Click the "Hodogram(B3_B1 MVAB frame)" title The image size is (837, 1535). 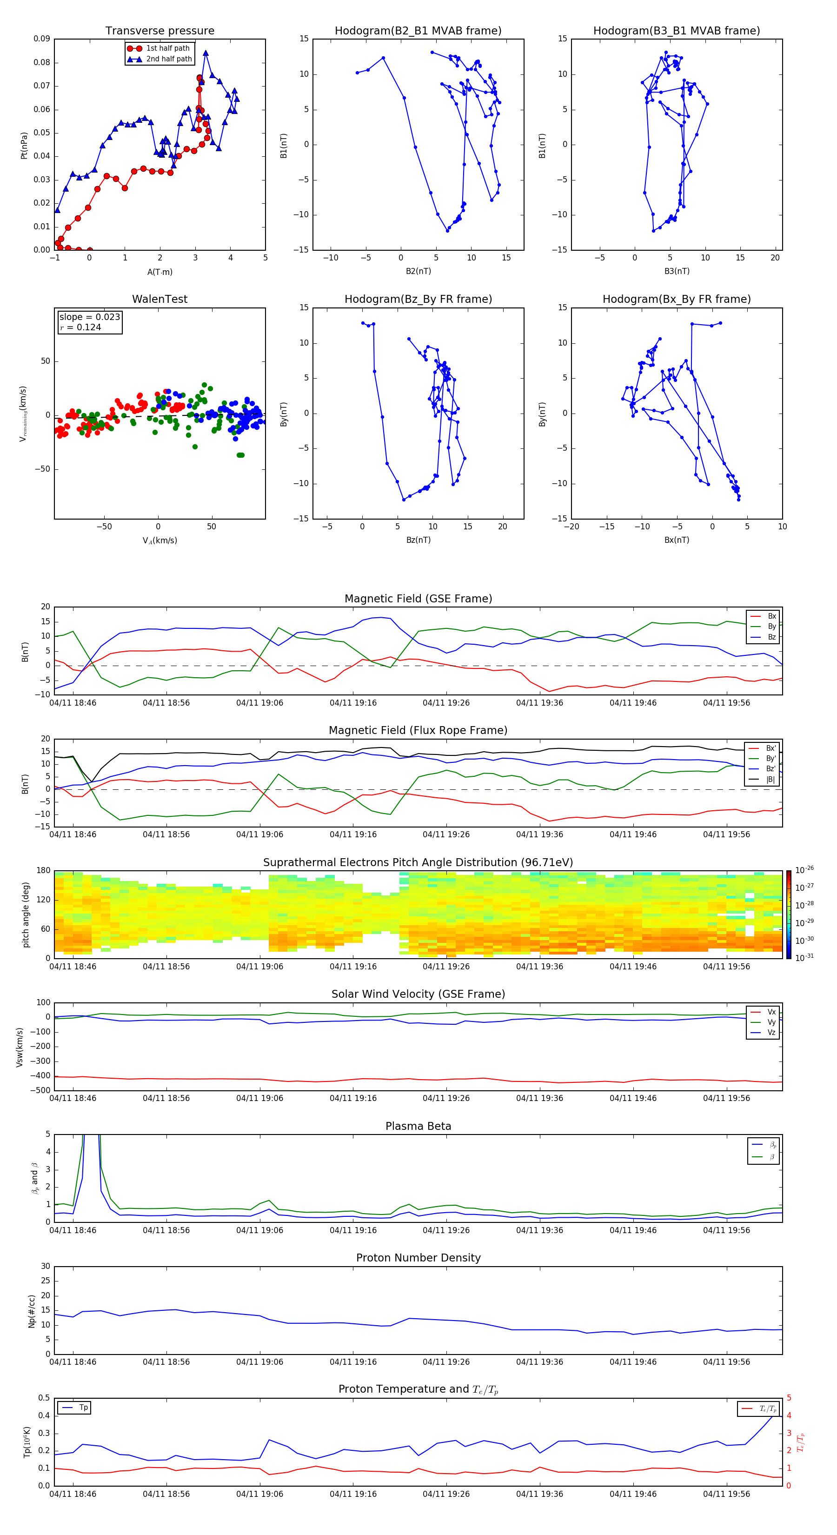(677, 30)
